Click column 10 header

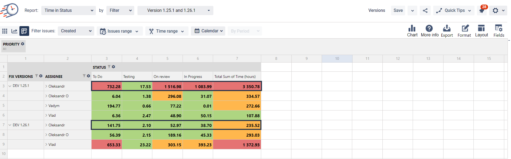[337, 58]
